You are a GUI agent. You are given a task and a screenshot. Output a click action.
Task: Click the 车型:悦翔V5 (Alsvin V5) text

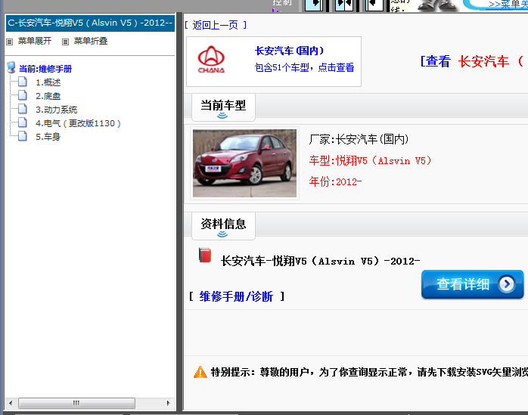[370, 160]
